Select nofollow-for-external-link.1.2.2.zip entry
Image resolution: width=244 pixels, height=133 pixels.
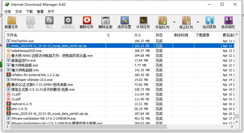pyautogui.click(x=120, y=75)
